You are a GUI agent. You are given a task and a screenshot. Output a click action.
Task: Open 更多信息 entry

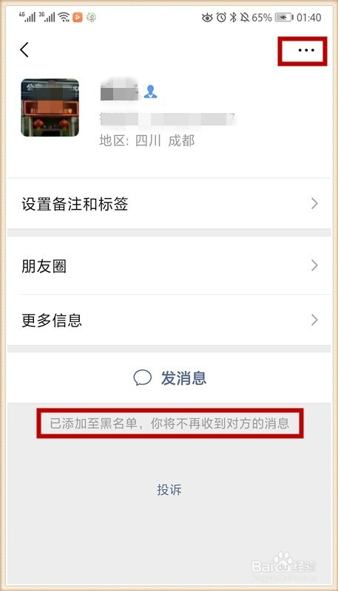click(x=169, y=321)
